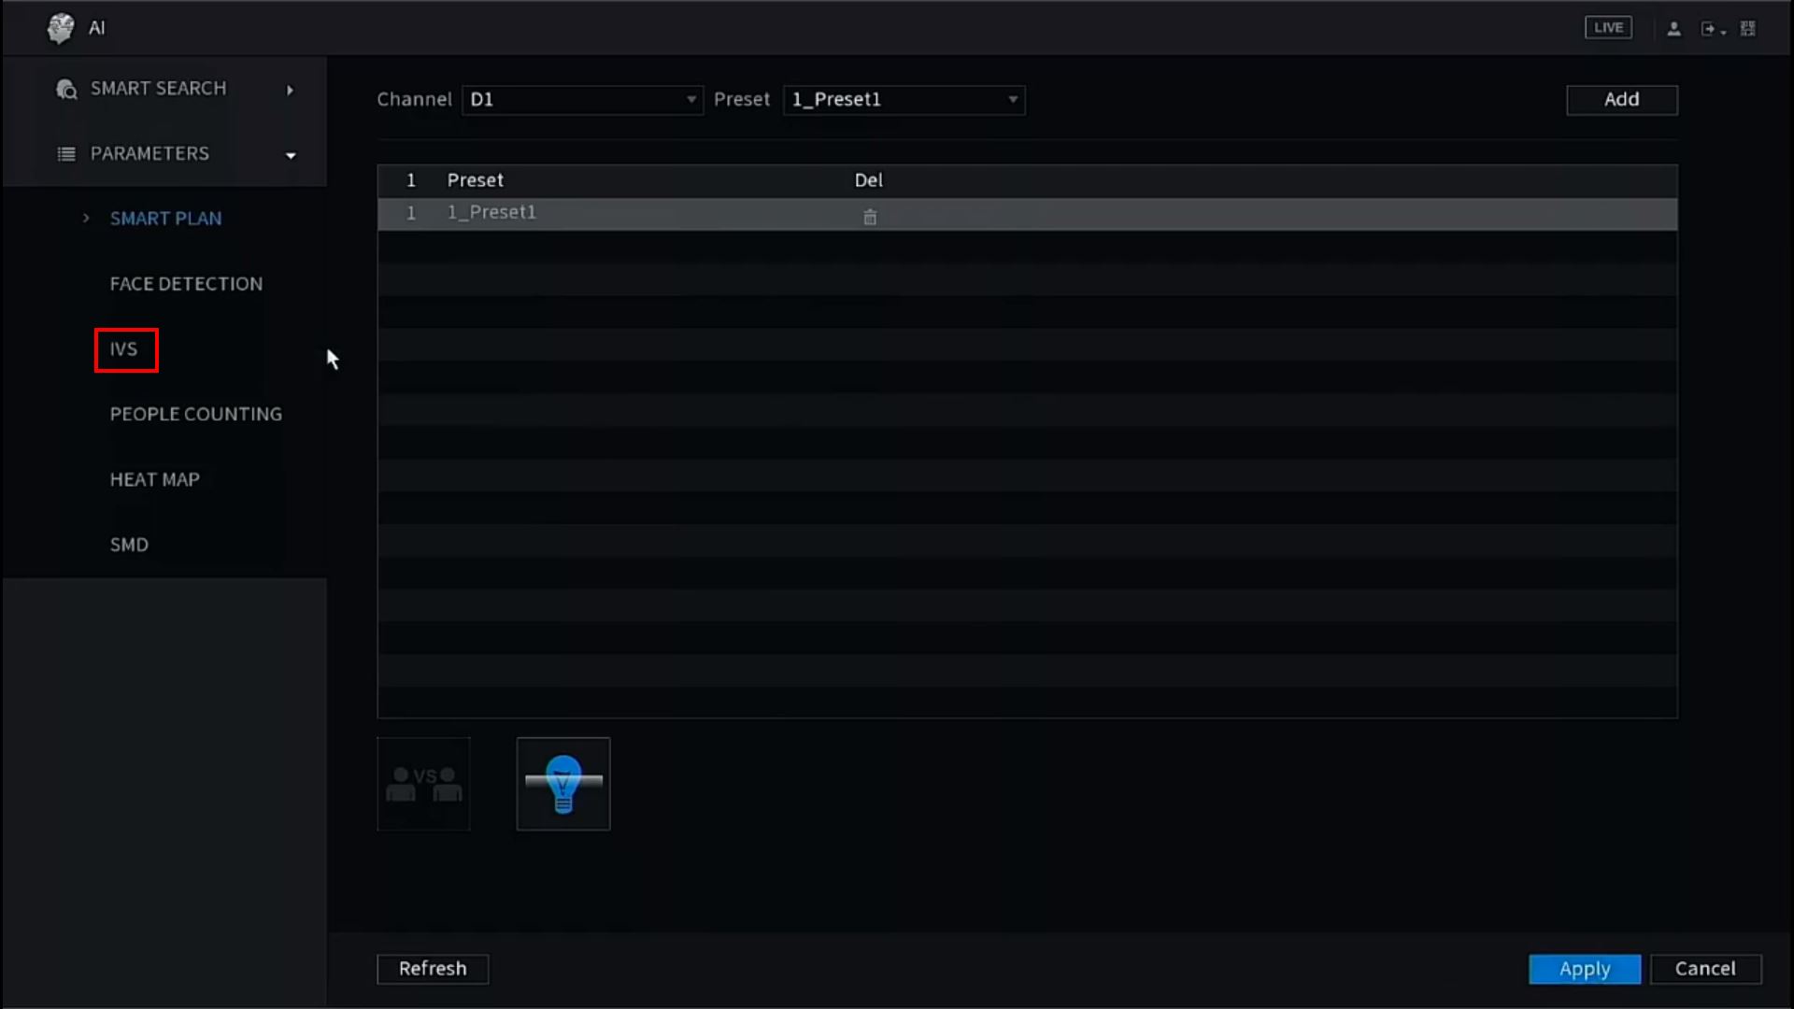Open the Preset dropdown list
Image resolution: width=1794 pixels, height=1009 pixels.
pyautogui.click(x=904, y=100)
